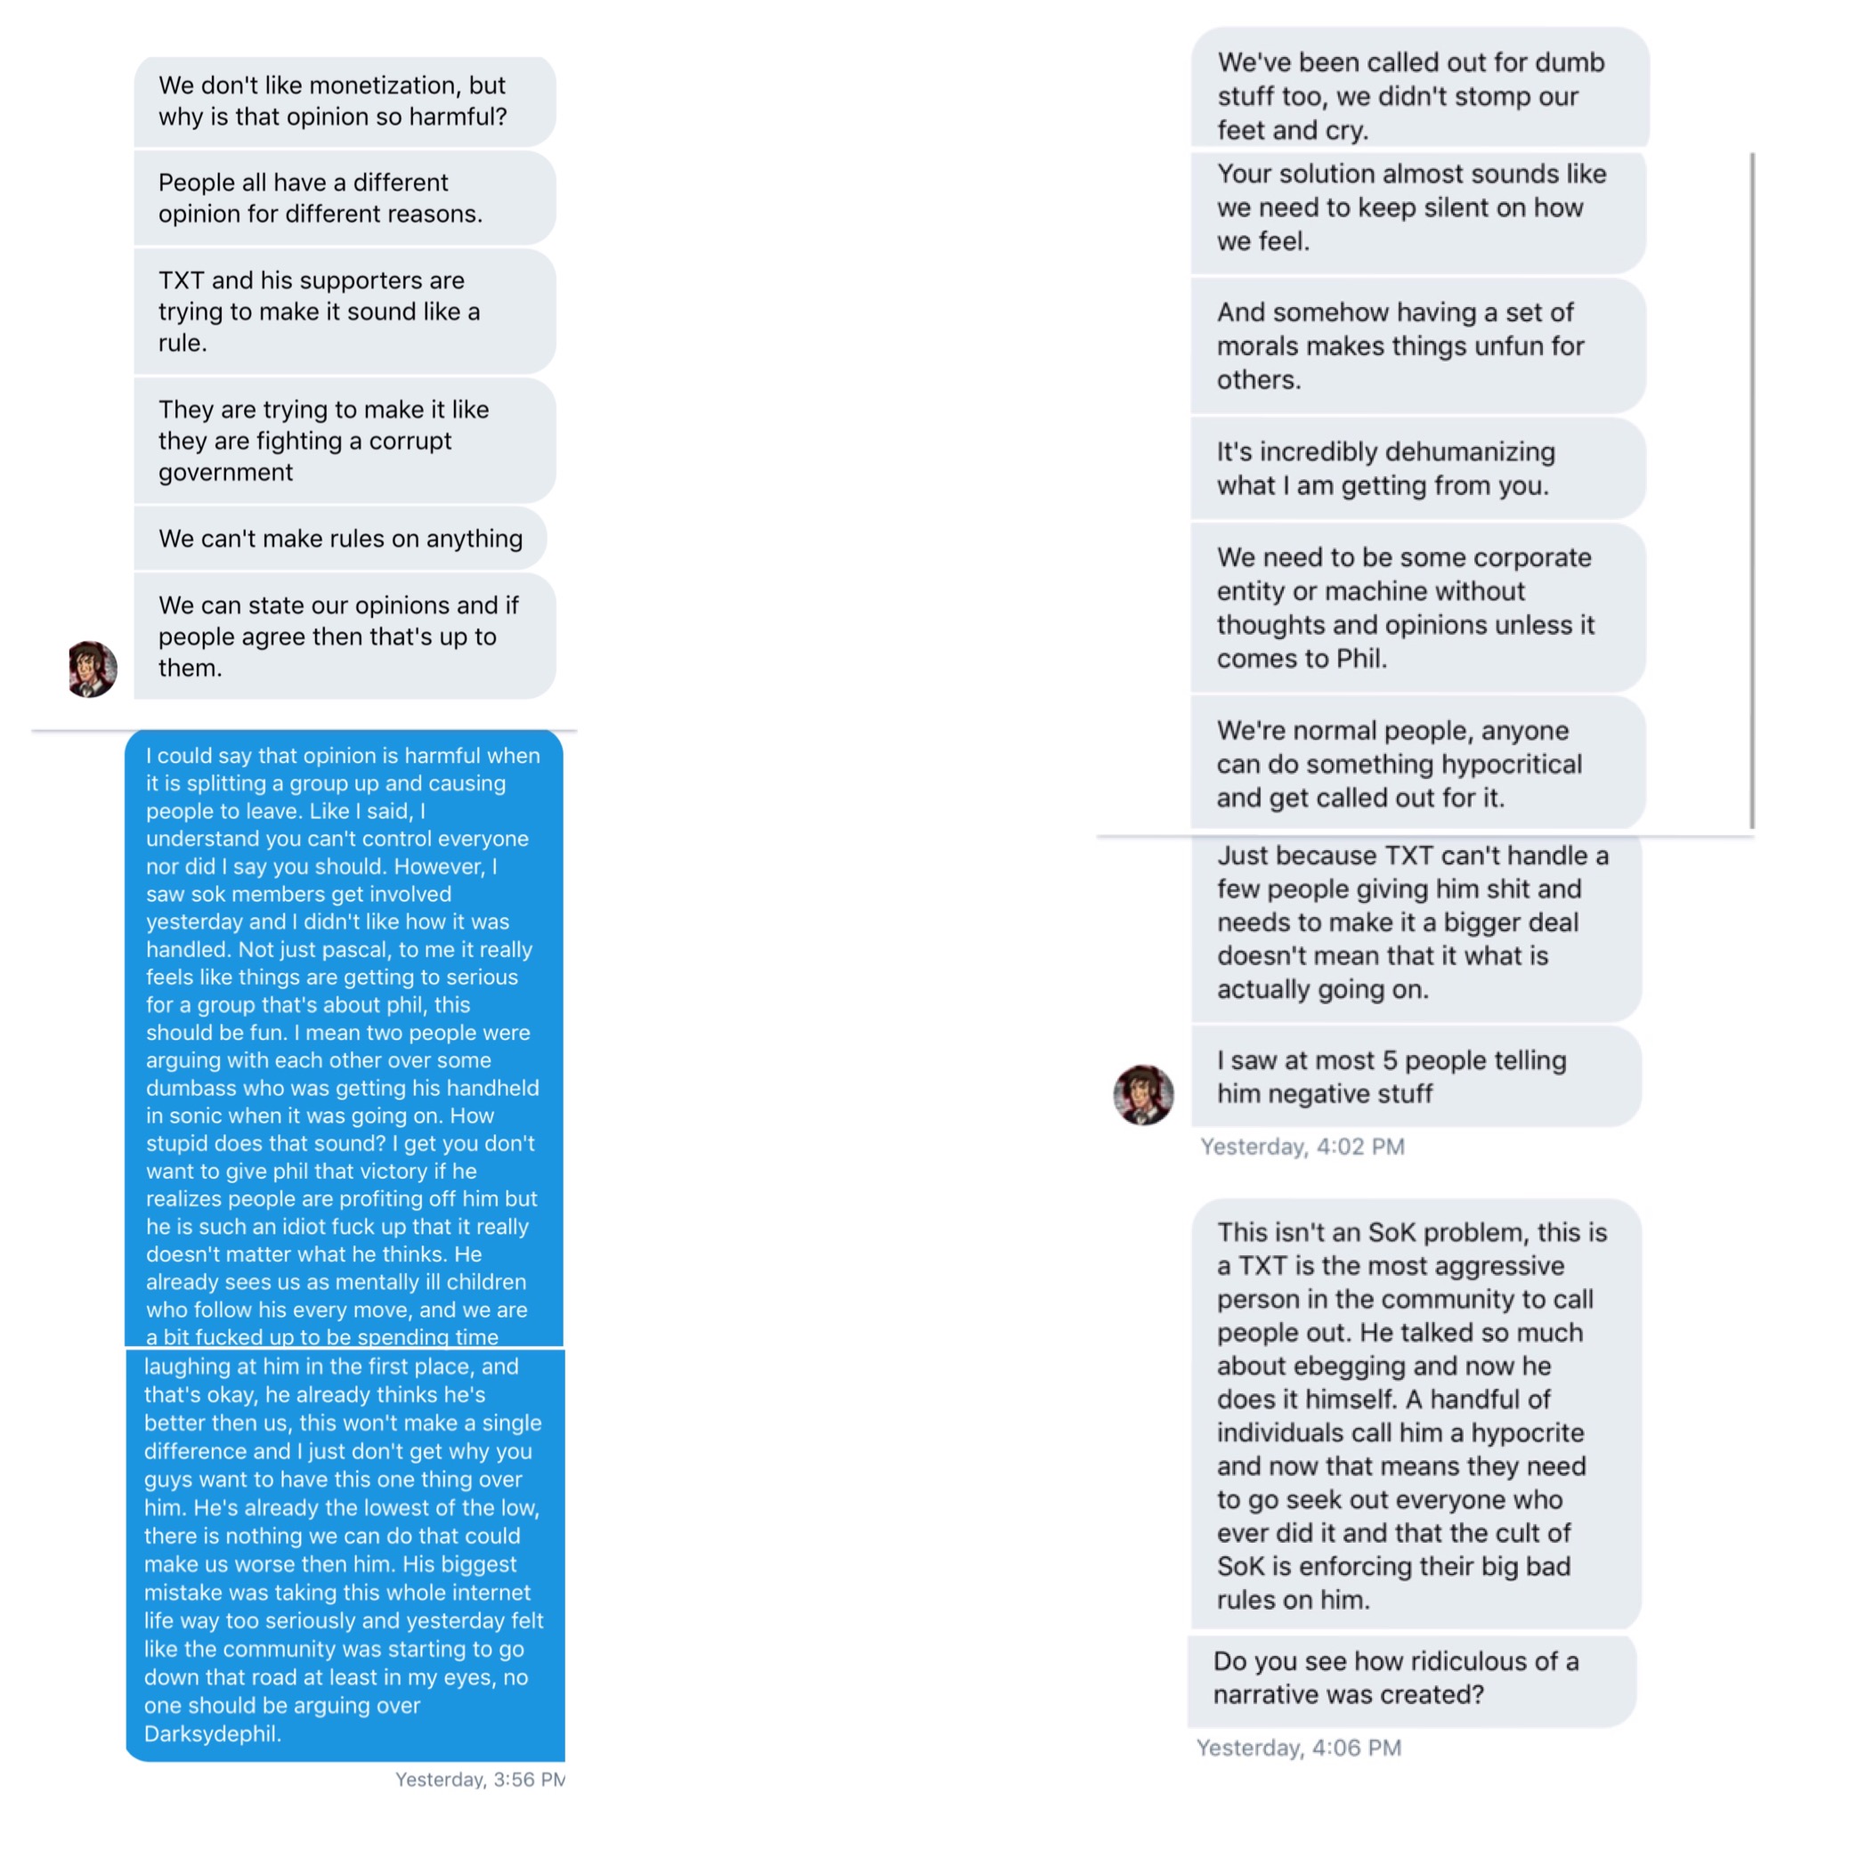Screen dimensions: 1850x1850
Task: Click the blue bubble ending with 'Darksydephil.'
Action: (x=345, y=1555)
